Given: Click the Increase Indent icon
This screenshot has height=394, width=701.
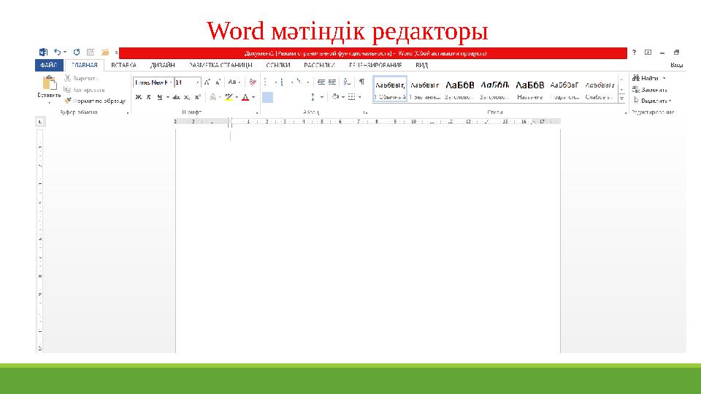Looking at the screenshot, I should tap(332, 82).
